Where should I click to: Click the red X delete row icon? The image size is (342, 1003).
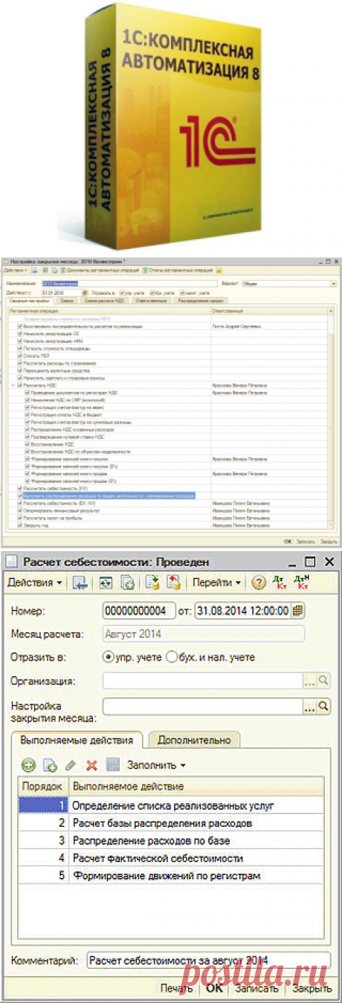coord(91,764)
